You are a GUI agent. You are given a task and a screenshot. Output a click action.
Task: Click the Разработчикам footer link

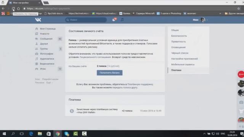click(50, 79)
